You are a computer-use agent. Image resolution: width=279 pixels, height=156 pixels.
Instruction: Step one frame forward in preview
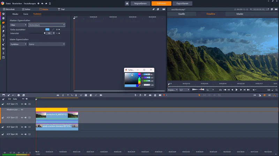[x=241, y=90]
